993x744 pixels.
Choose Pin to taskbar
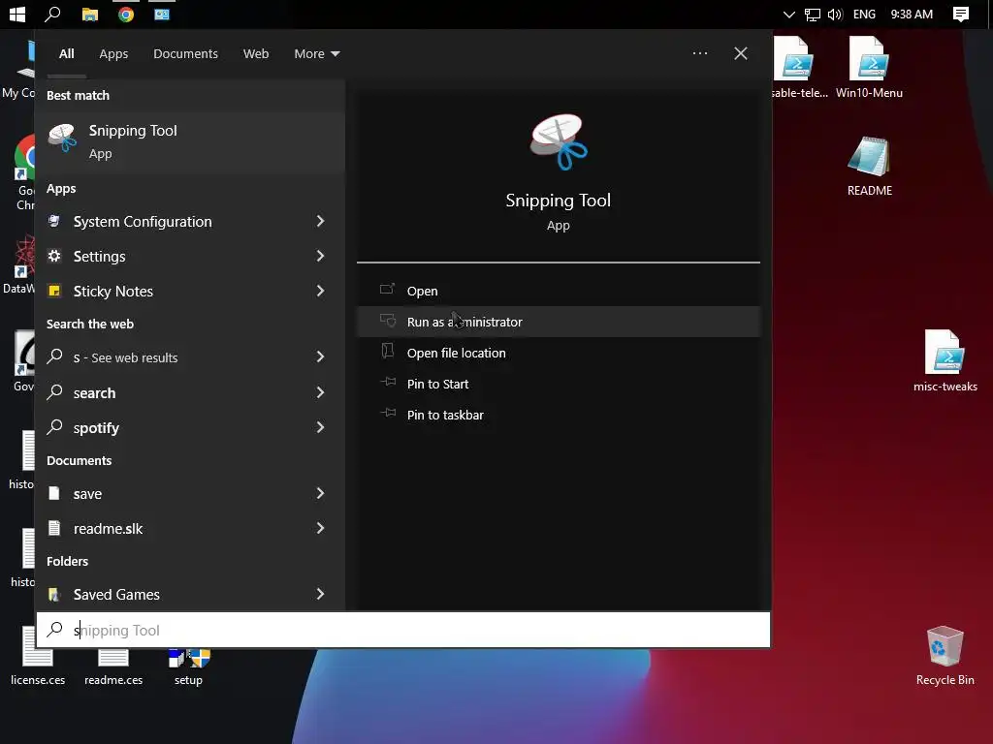[x=558, y=415]
